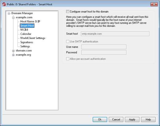
Task: Expand the domain.com tree node
Action: (x=13, y=51)
